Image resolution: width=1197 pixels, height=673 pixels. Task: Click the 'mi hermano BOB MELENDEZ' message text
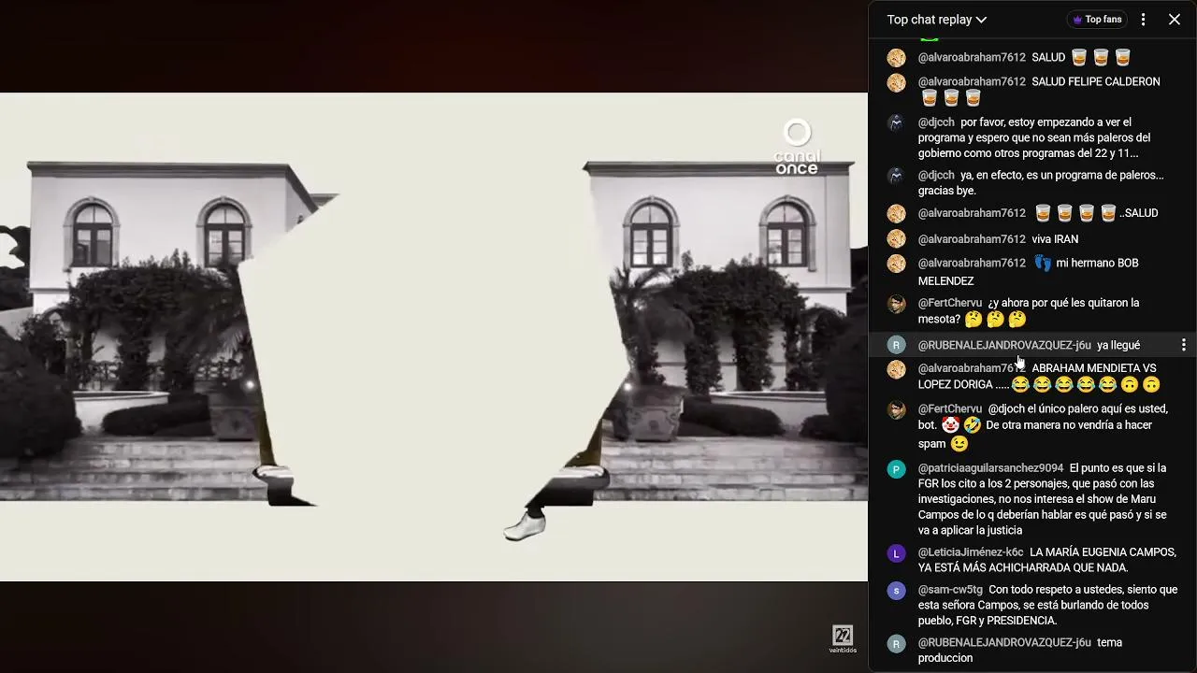click(x=1028, y=272)
